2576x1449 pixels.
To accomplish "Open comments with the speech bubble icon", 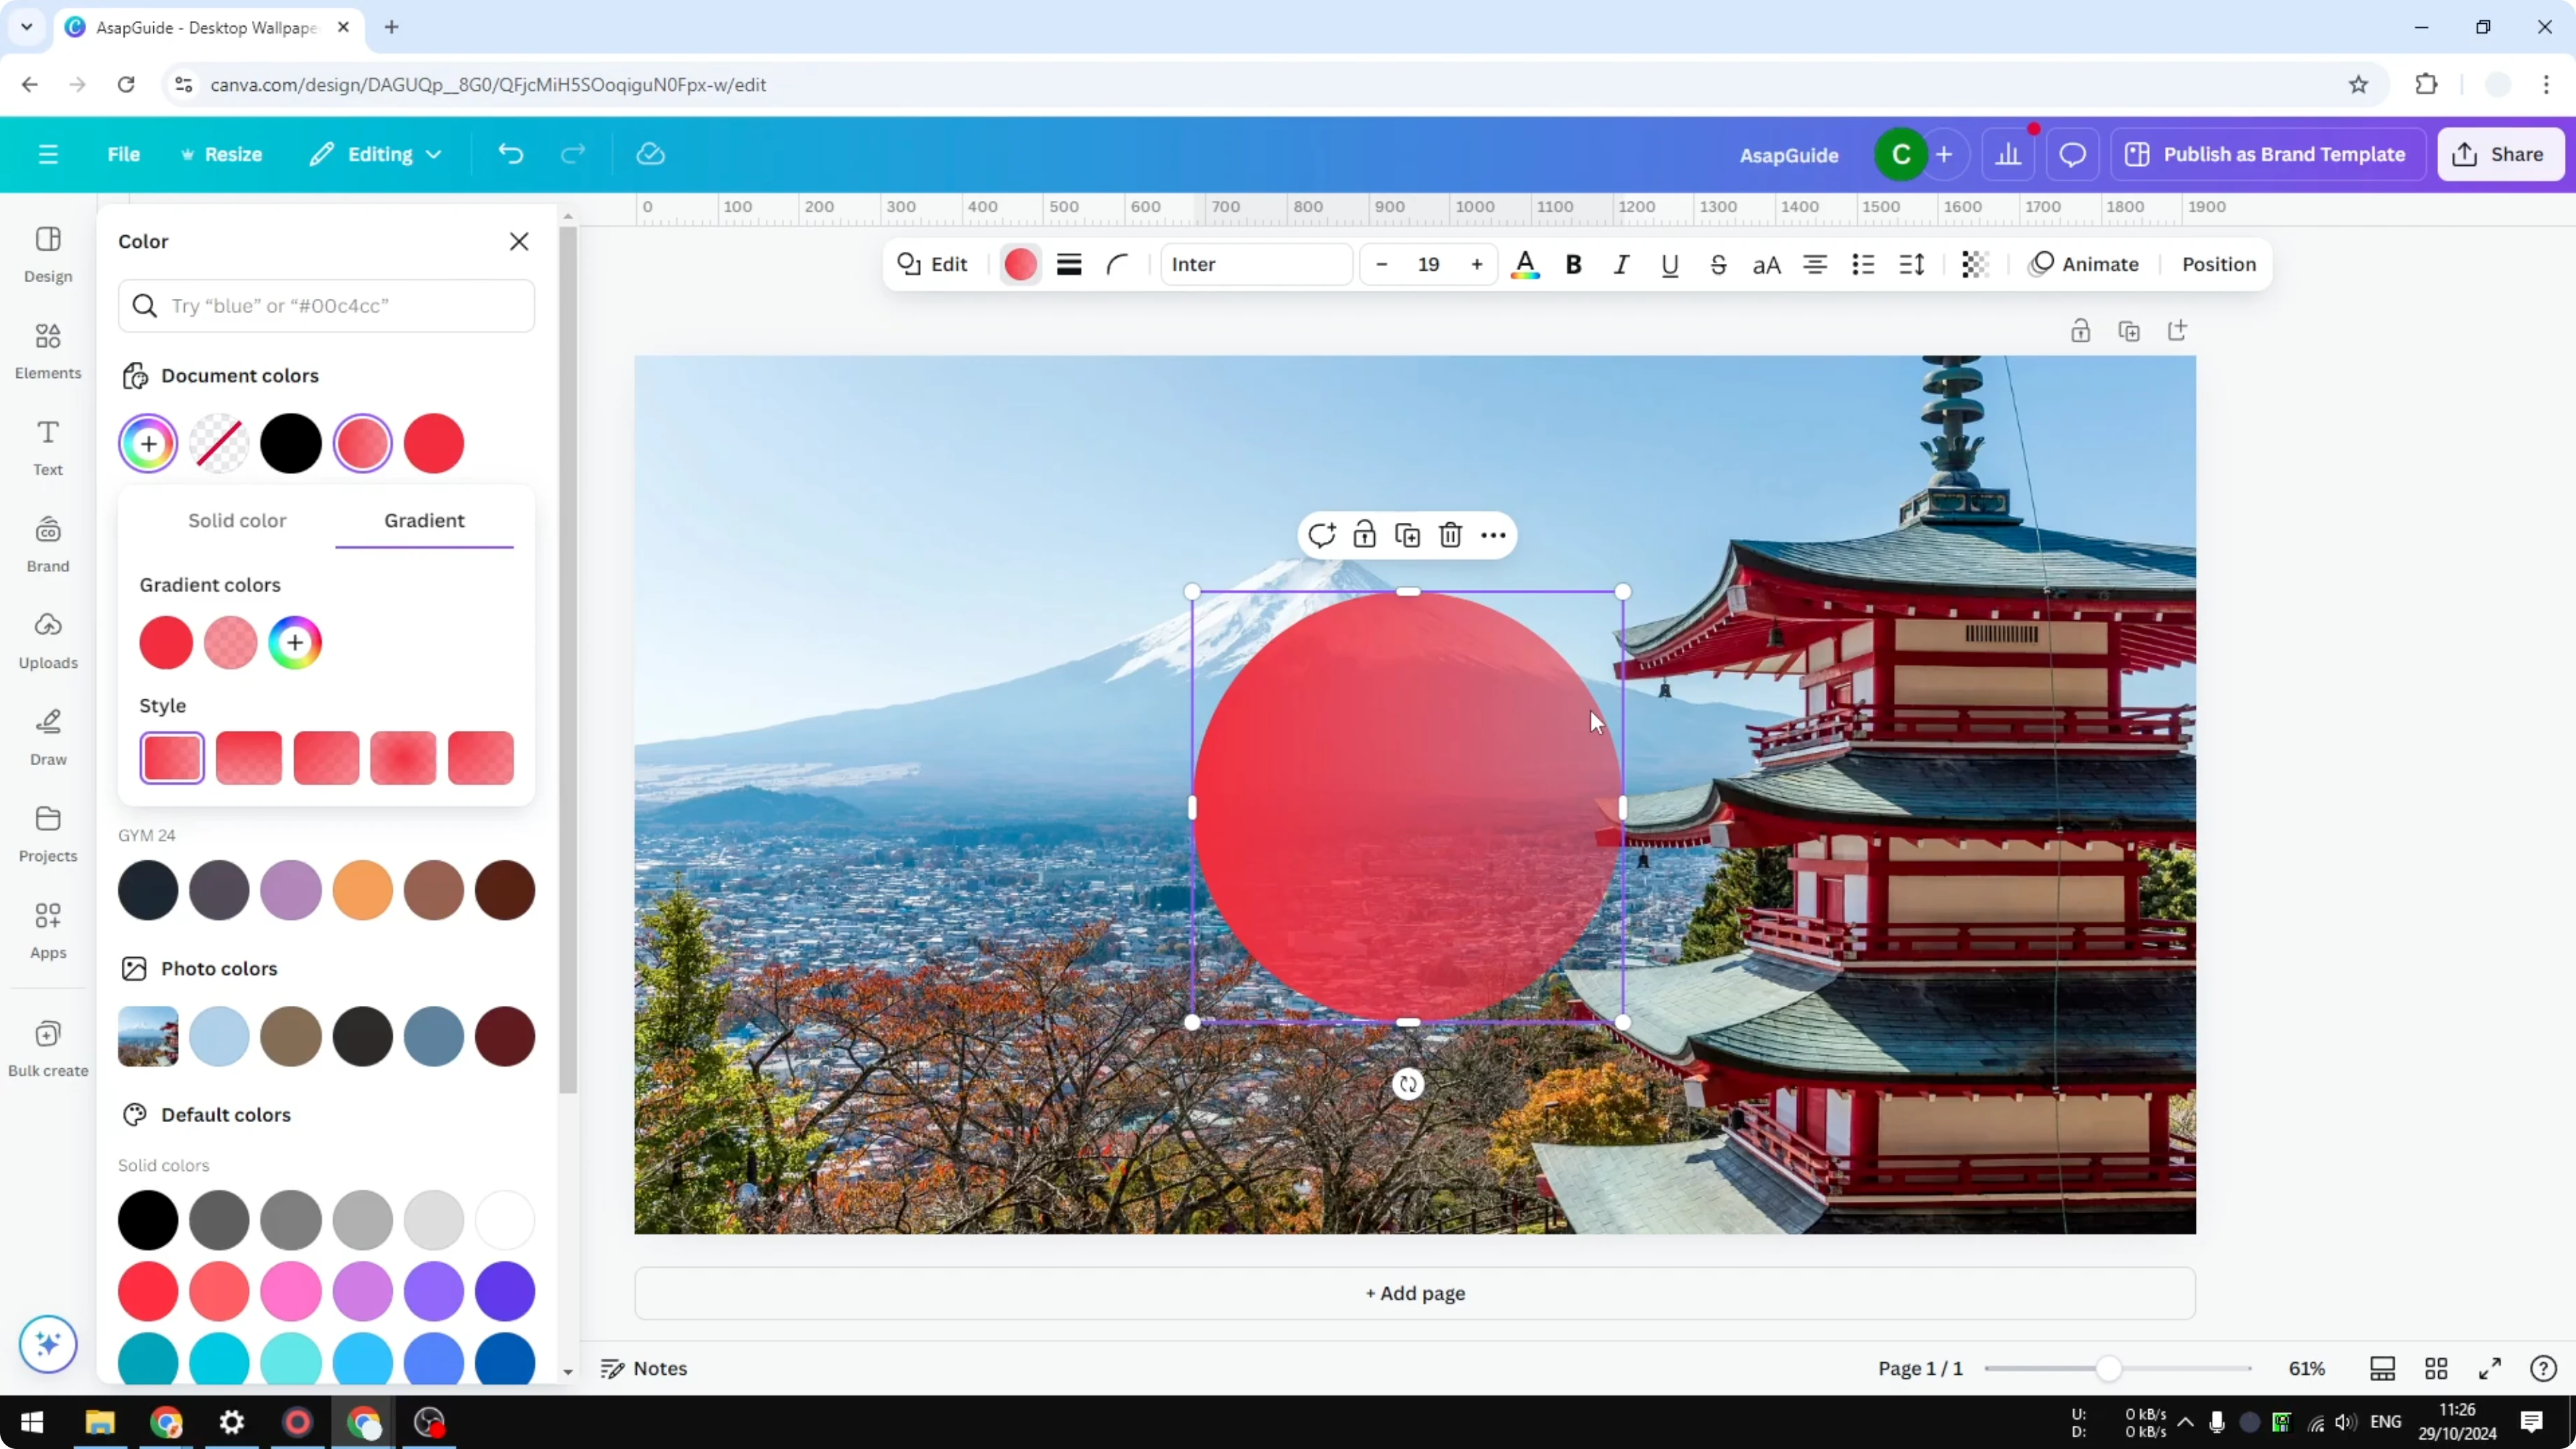I will 2072,154.
